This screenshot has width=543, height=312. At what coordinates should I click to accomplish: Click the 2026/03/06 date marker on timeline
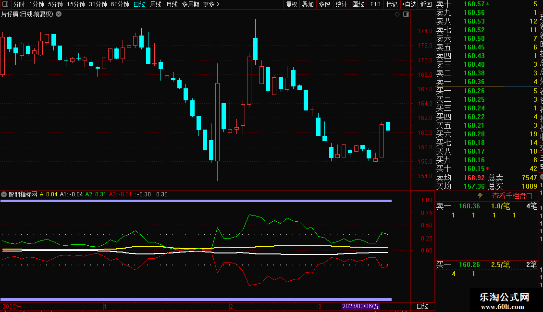tap(360, 306)
